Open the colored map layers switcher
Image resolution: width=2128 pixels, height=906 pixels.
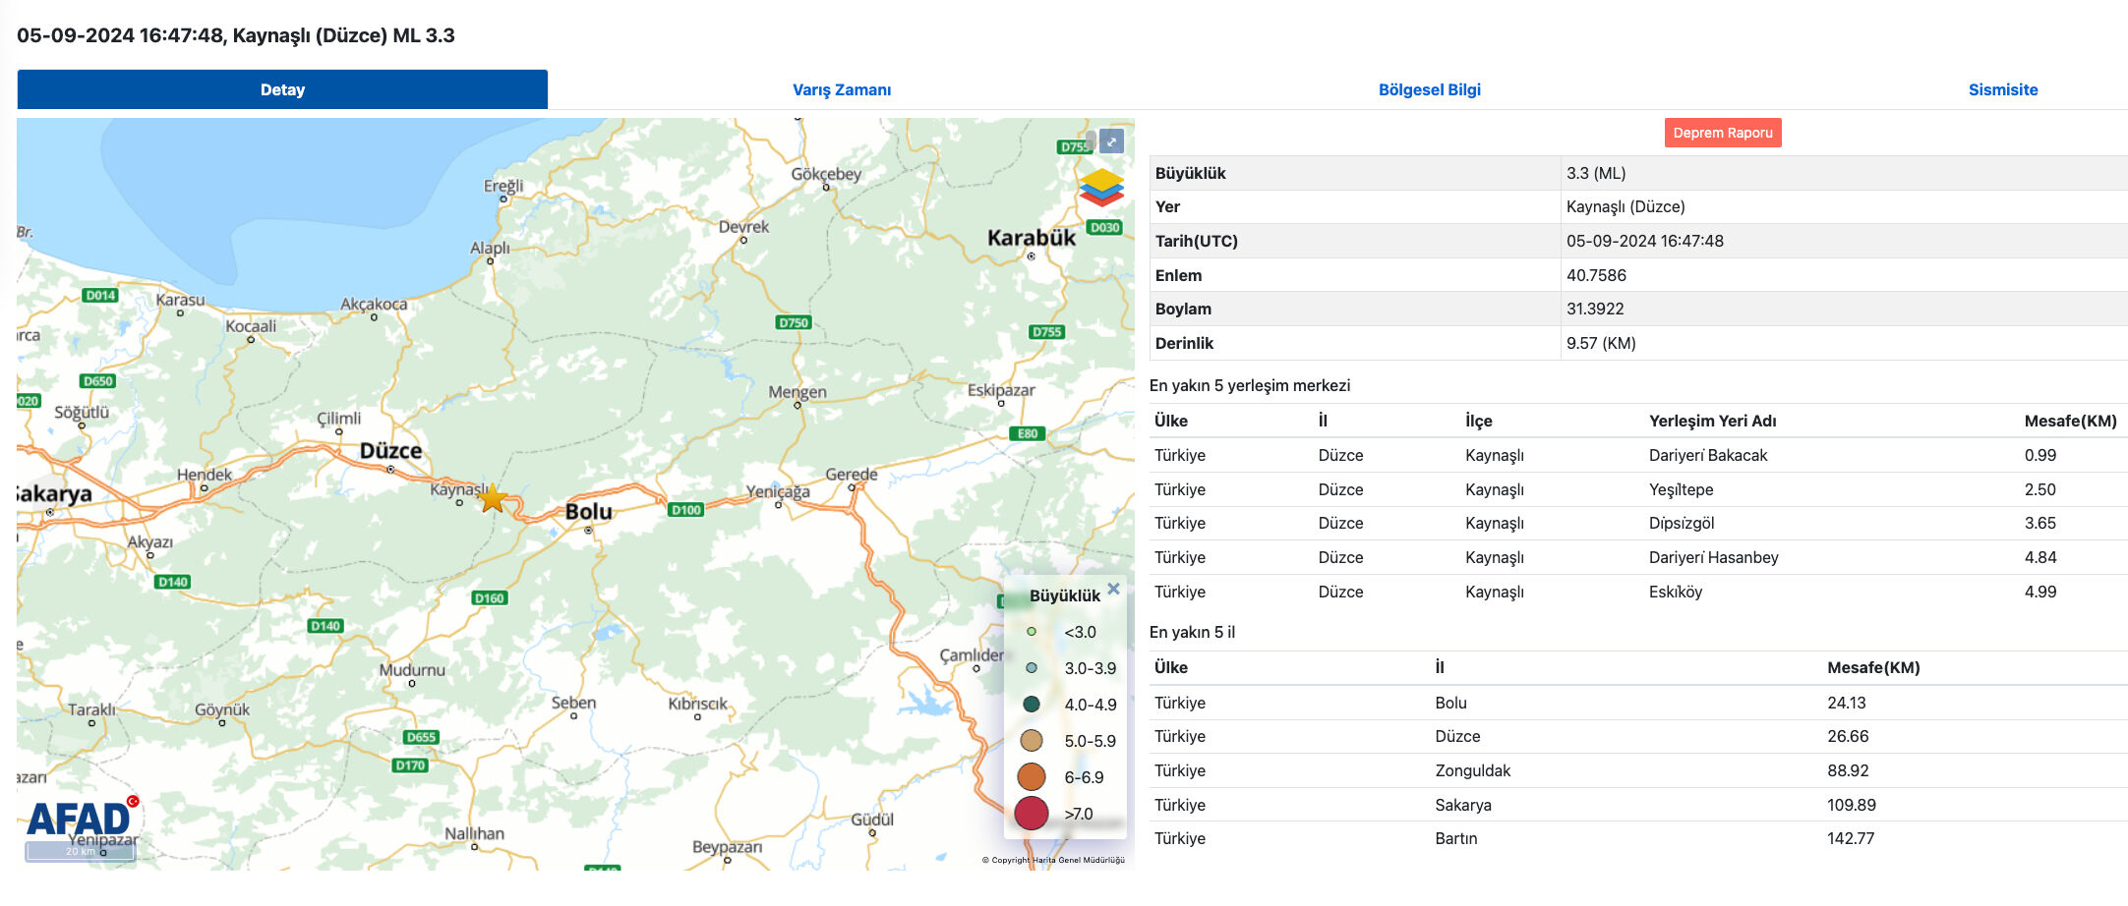1100,187
